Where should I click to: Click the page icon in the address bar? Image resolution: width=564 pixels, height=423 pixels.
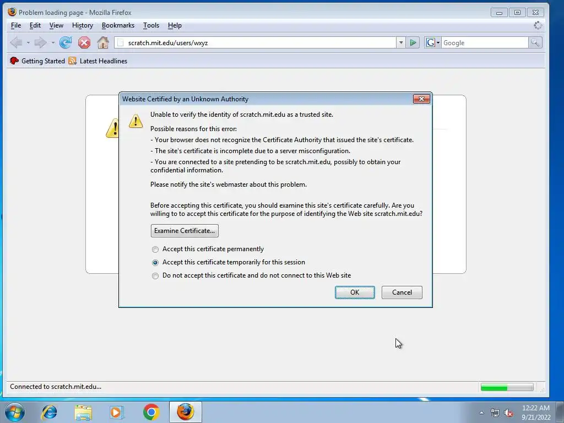(x=121, y=43)
